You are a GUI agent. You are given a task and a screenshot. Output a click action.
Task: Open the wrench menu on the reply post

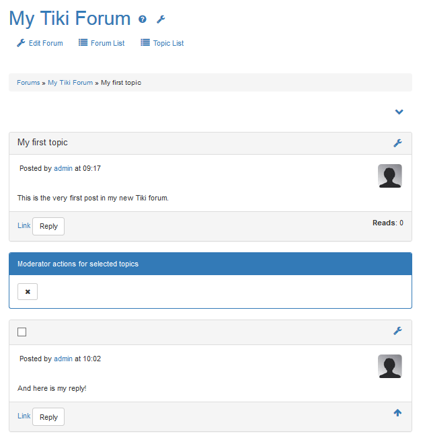point(397,331)
